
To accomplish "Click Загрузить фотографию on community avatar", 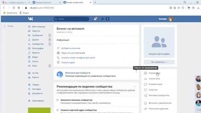I will point(159,54).
